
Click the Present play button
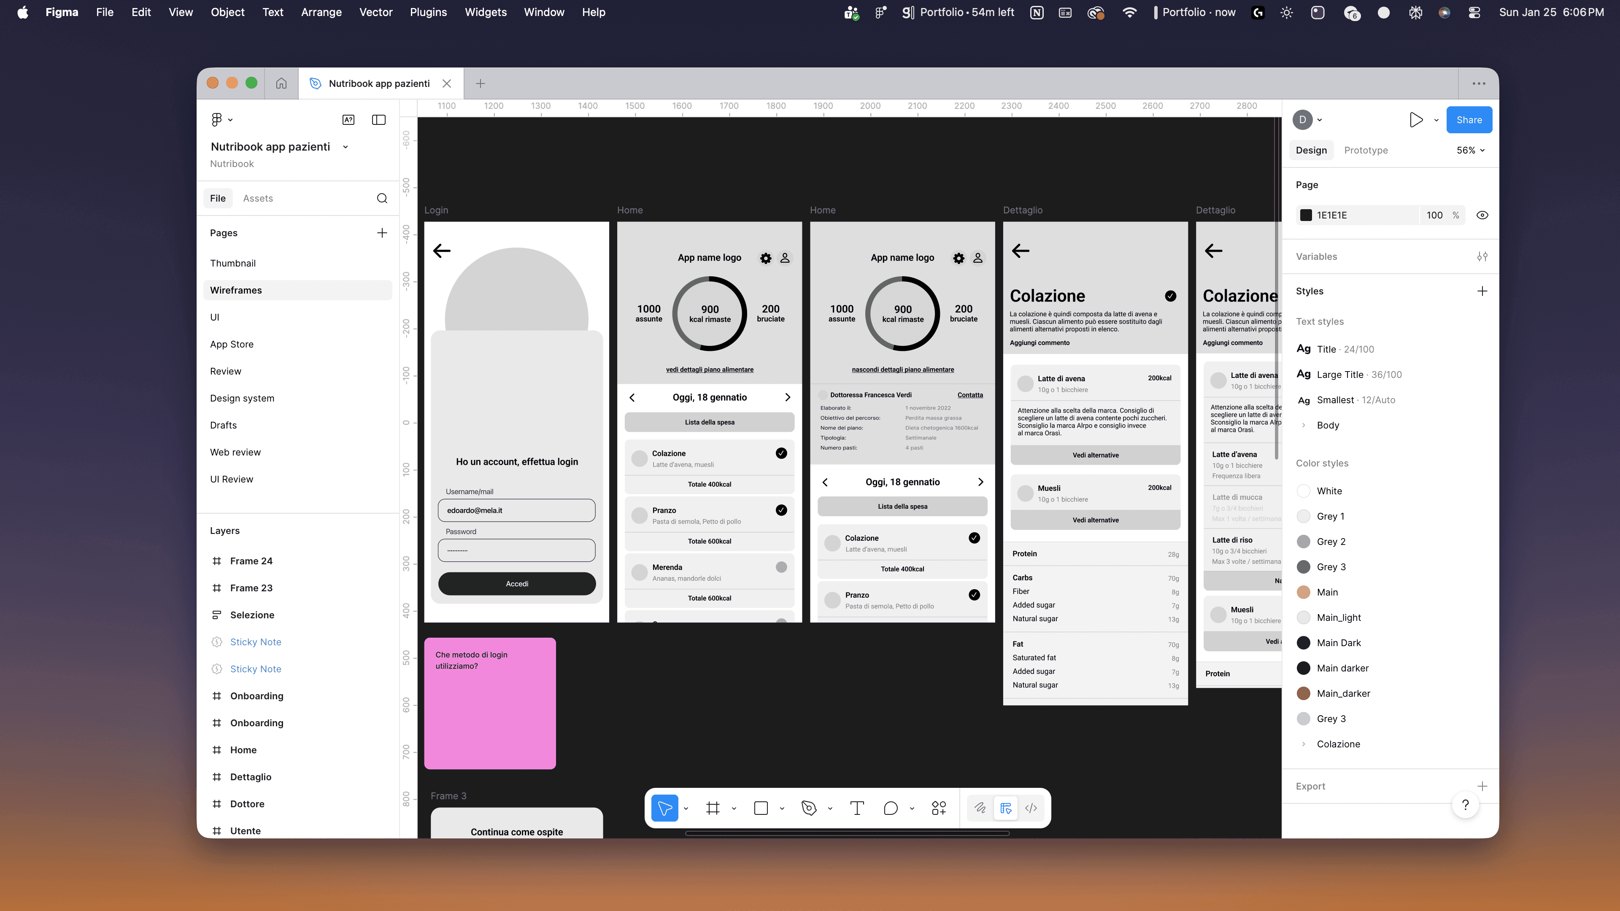(1416, 120)
